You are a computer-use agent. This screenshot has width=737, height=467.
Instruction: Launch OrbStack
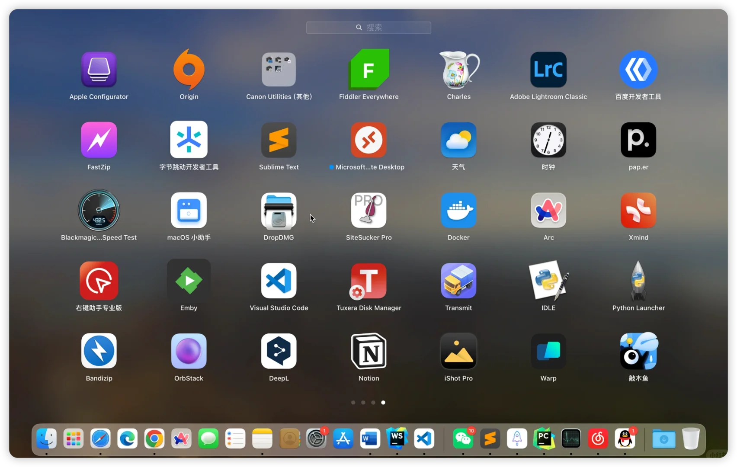point(189,351)
